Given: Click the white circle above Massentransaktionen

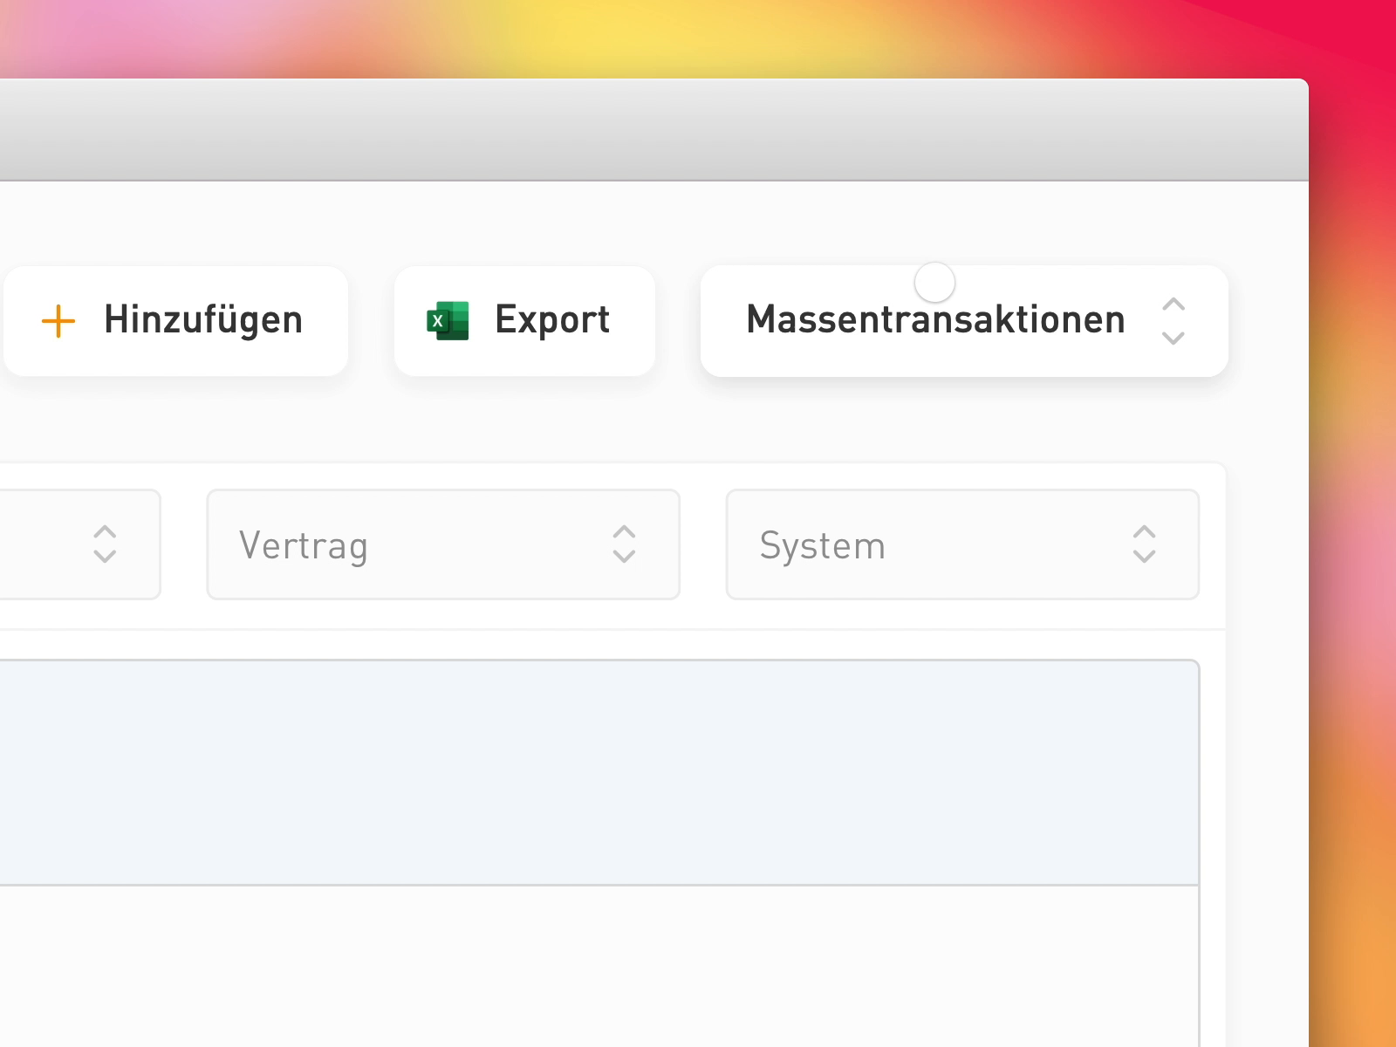Looking at the screenshot, I should [x=934, y=282].
